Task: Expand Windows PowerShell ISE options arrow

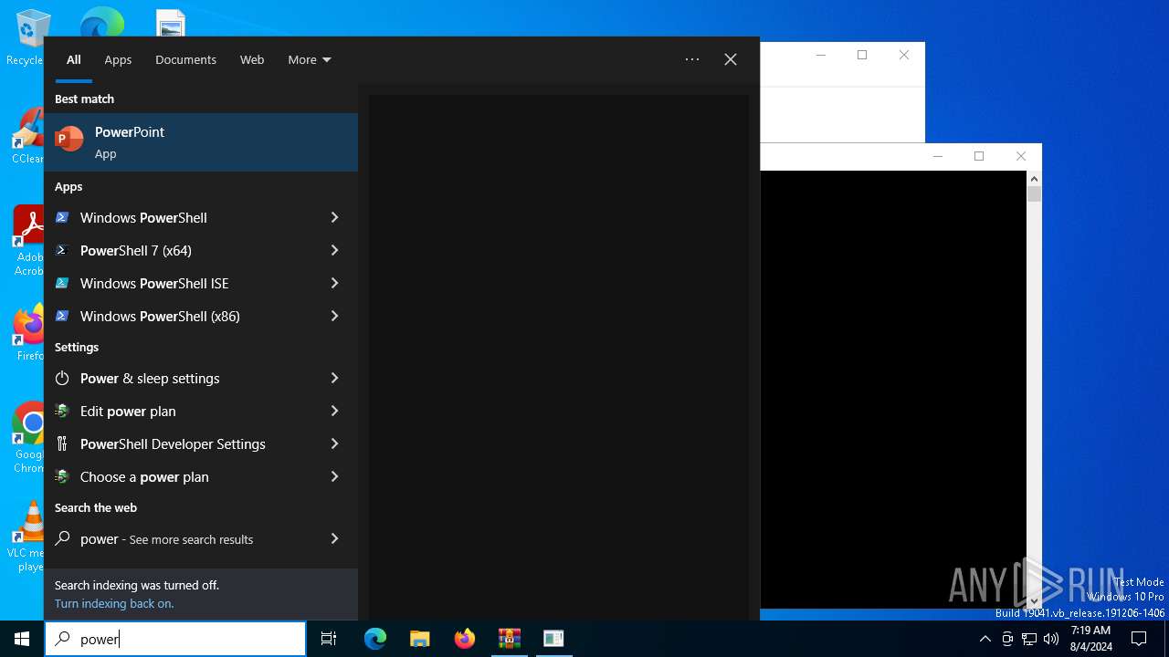Action: pos(334,283)
